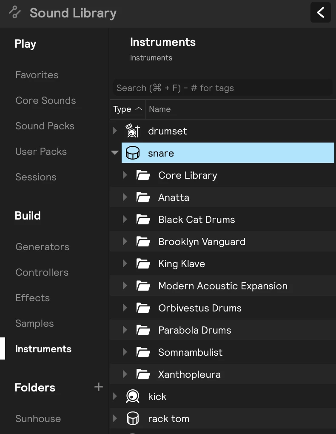Screen dimensions: 336x434
Task: Open Samples in sidebar
Action: 34,323
